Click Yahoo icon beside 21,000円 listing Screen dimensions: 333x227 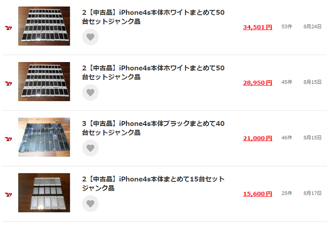[8, 139]
